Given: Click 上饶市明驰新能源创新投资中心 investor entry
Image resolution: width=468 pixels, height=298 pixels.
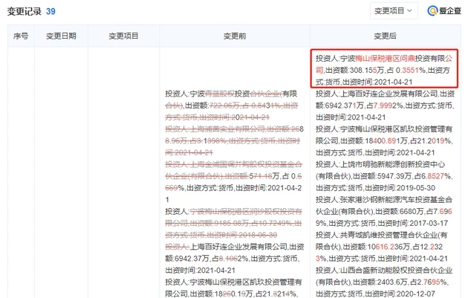Looking at the screenshot, I should click(x=384, y=176).
